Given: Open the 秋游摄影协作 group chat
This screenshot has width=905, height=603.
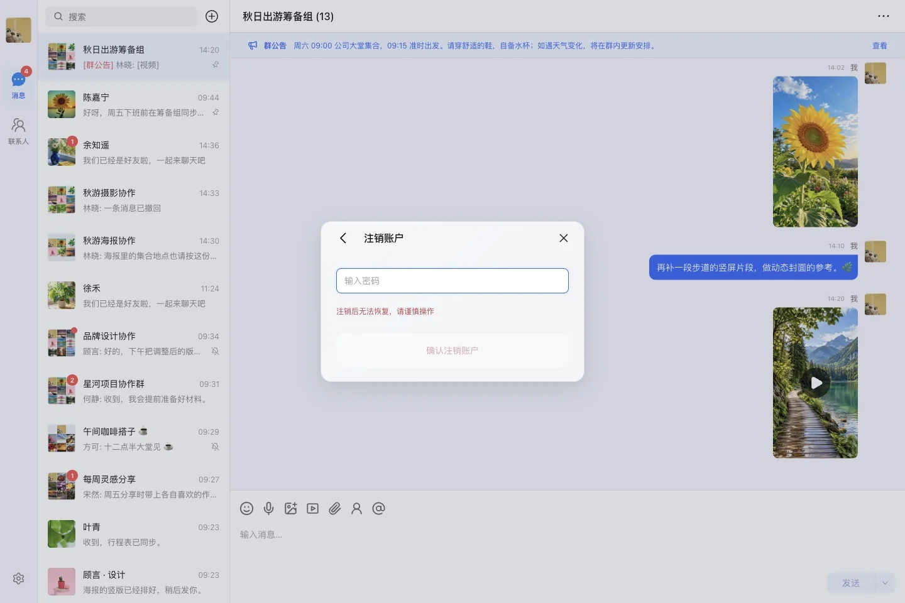Looking at the screenshot, I should (133, 200).
